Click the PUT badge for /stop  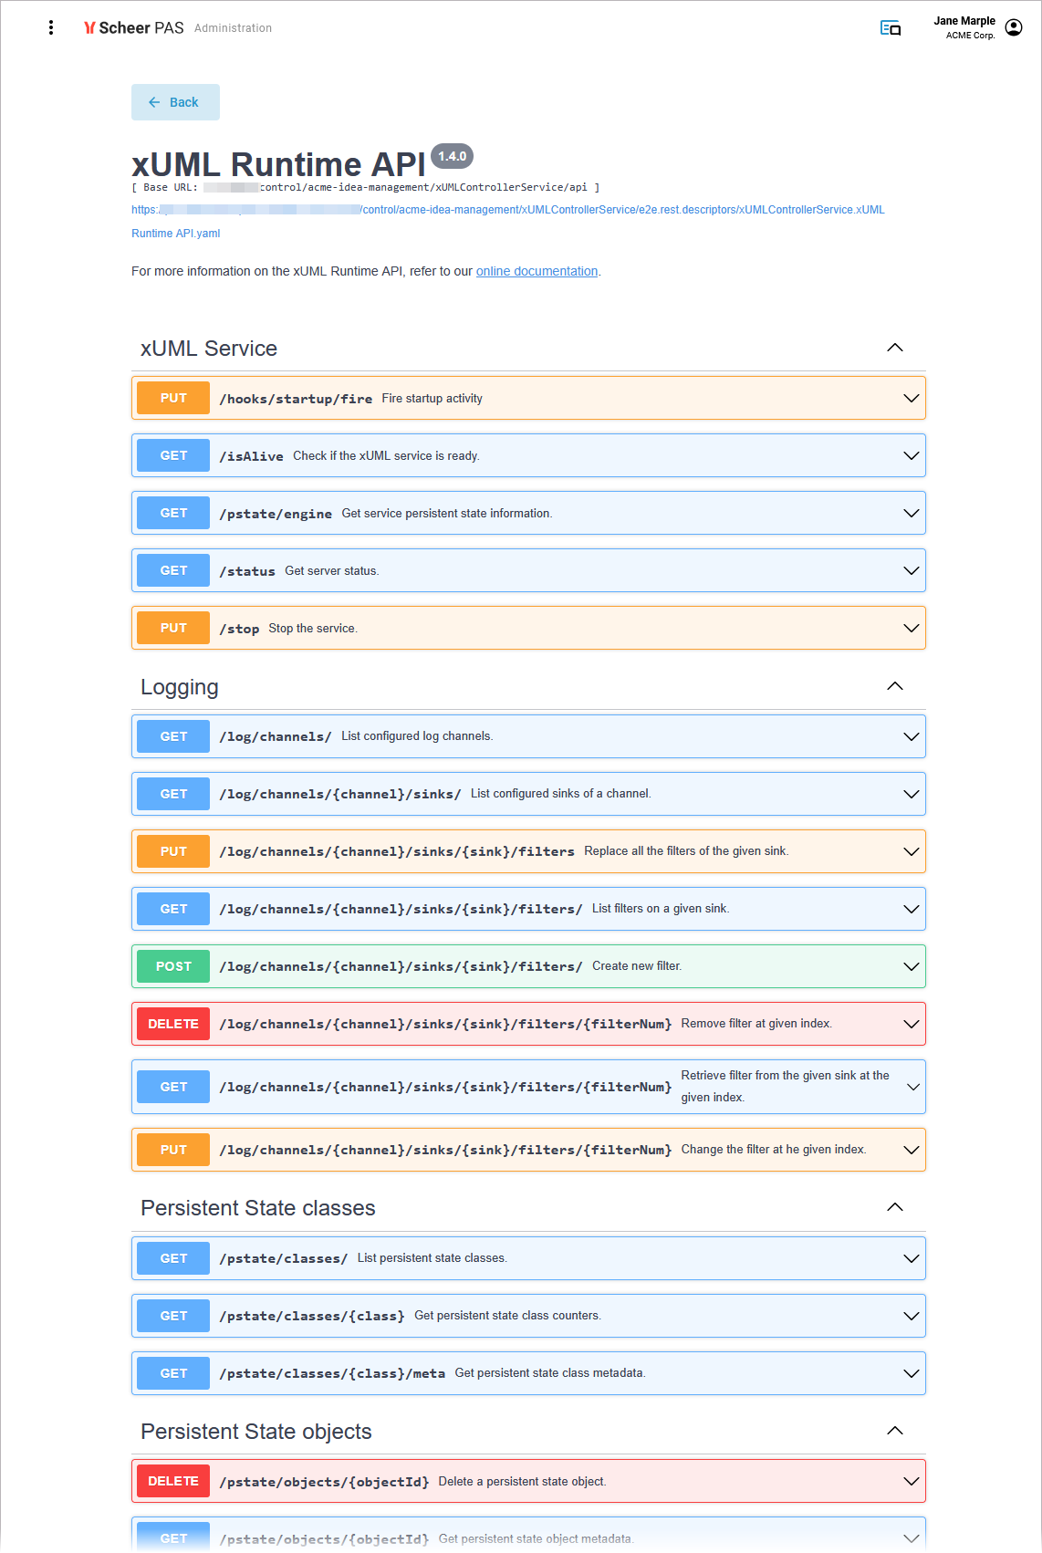(x=173, y=628)
